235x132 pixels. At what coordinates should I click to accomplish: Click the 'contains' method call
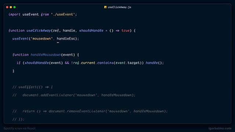click(x=105, y=63)
